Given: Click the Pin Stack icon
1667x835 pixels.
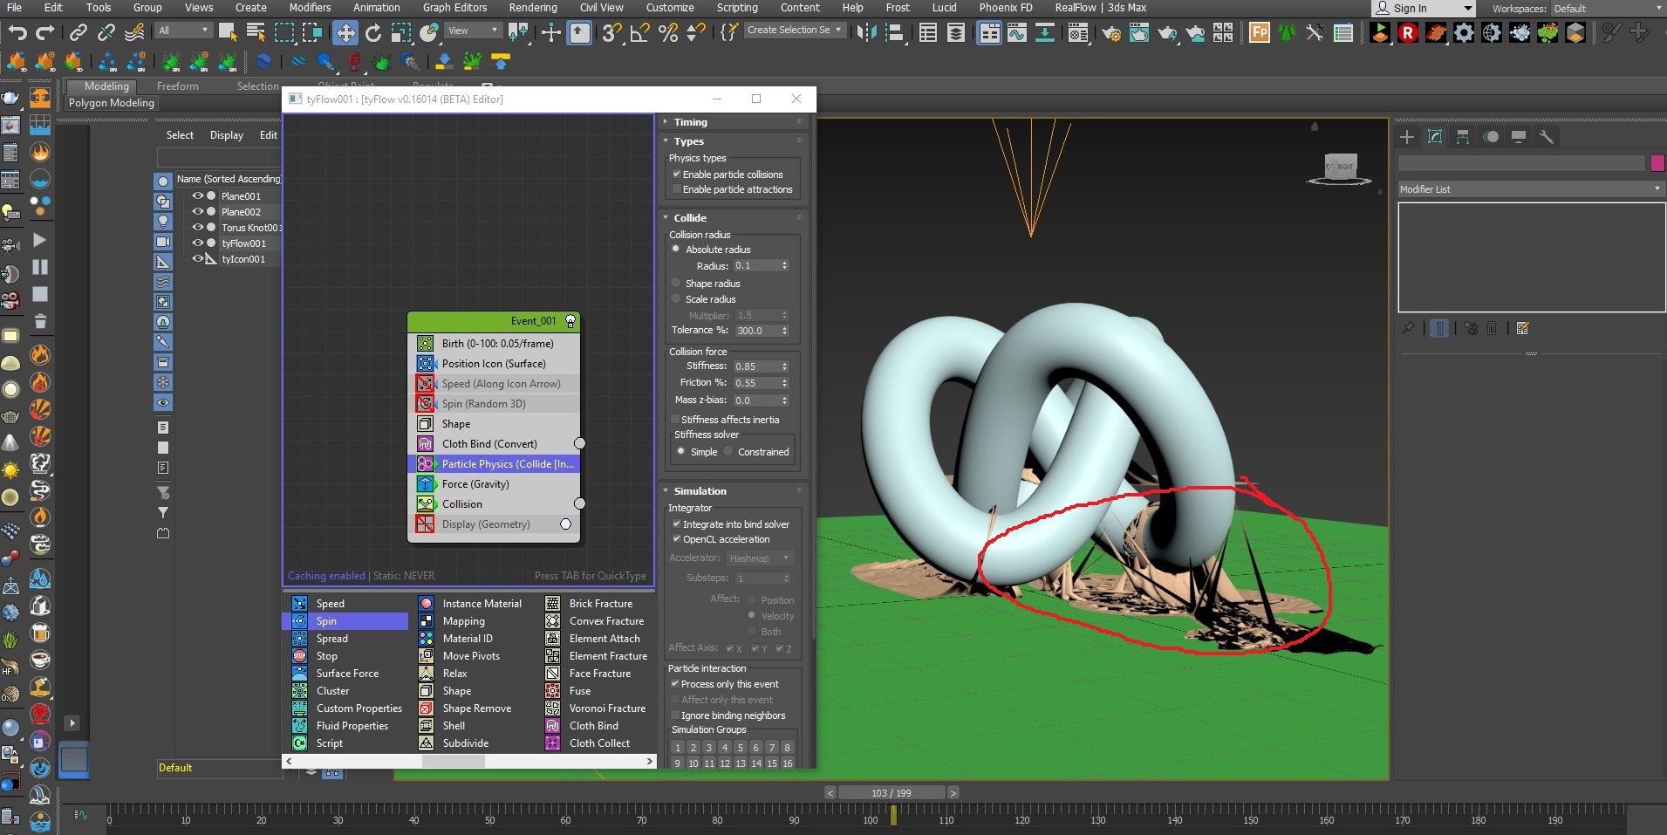Looking at the screenshot, I should [x=1407, y=329].
